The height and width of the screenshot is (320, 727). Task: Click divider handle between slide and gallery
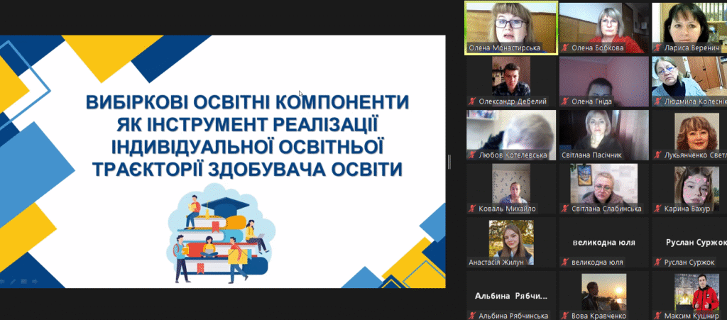449,162
